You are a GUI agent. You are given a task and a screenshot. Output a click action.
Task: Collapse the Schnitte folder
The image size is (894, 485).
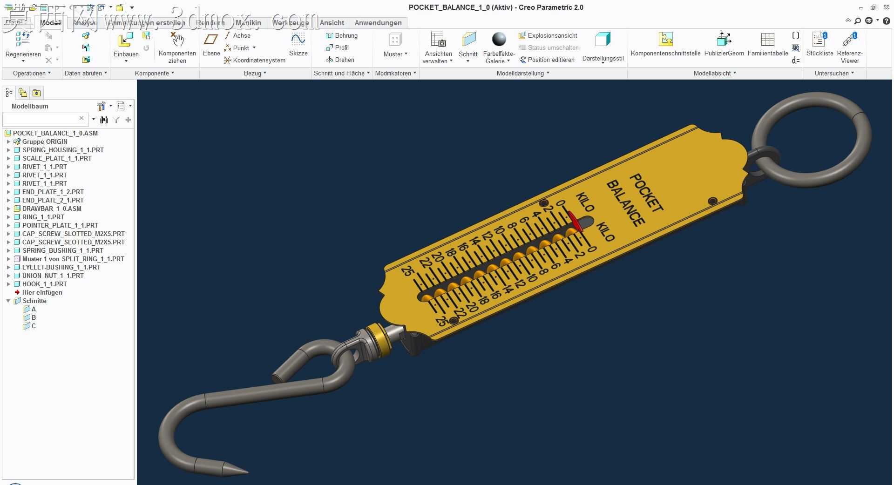8,301
